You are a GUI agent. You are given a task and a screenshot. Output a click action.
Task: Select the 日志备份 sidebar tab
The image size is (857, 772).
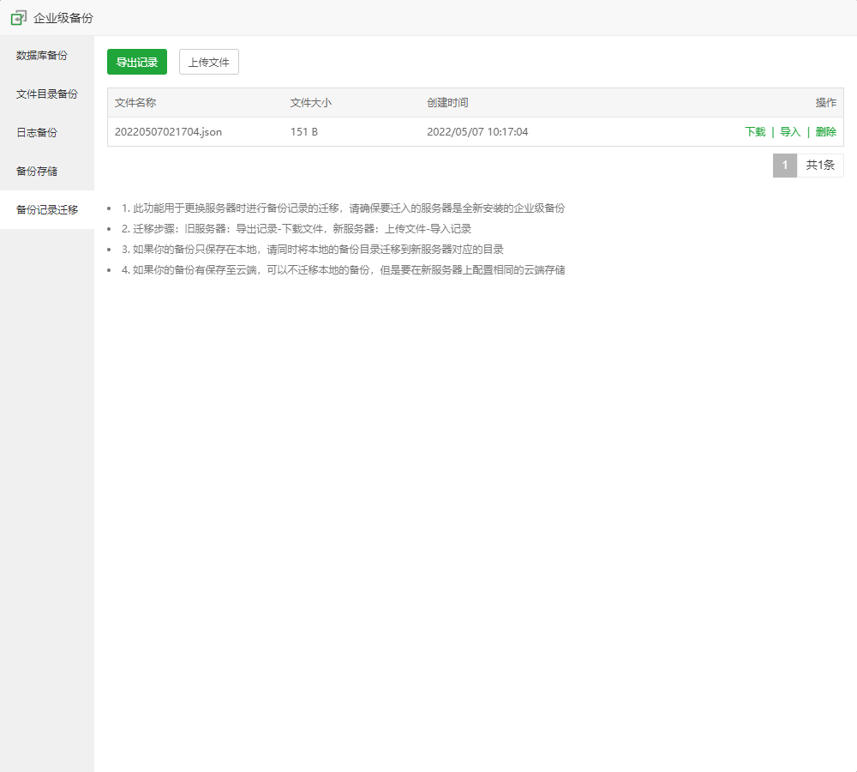tap(37, 133)
